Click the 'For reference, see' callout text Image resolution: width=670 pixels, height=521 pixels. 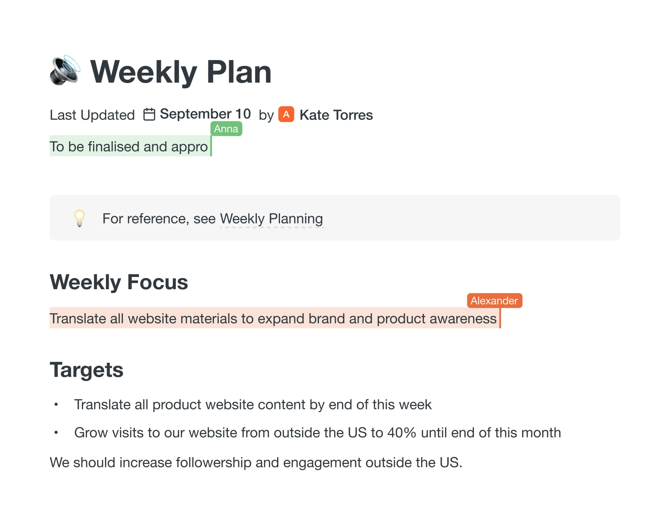[x=159, y=219]
